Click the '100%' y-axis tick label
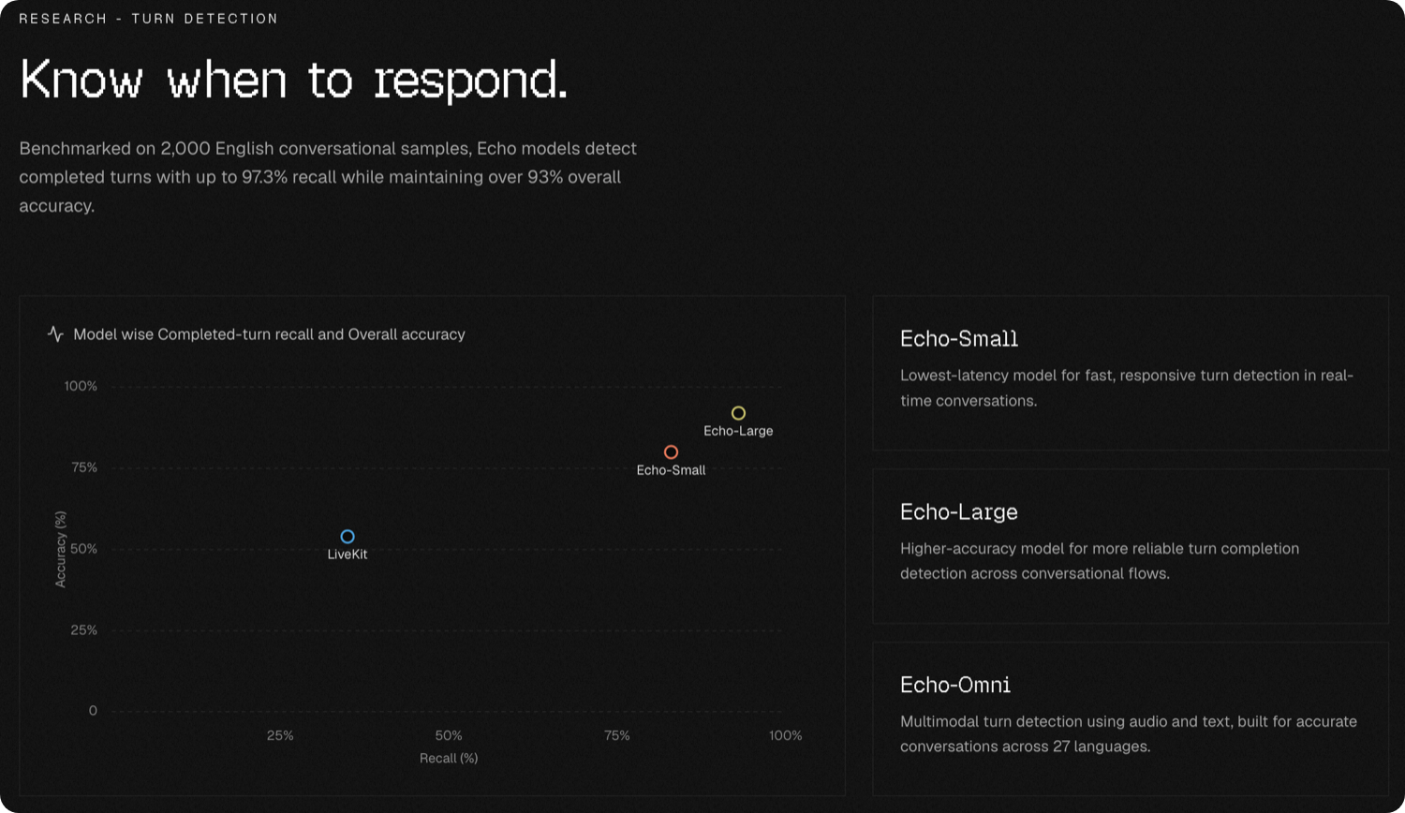This screenshot has height=813, width=1405. [81, 386]
